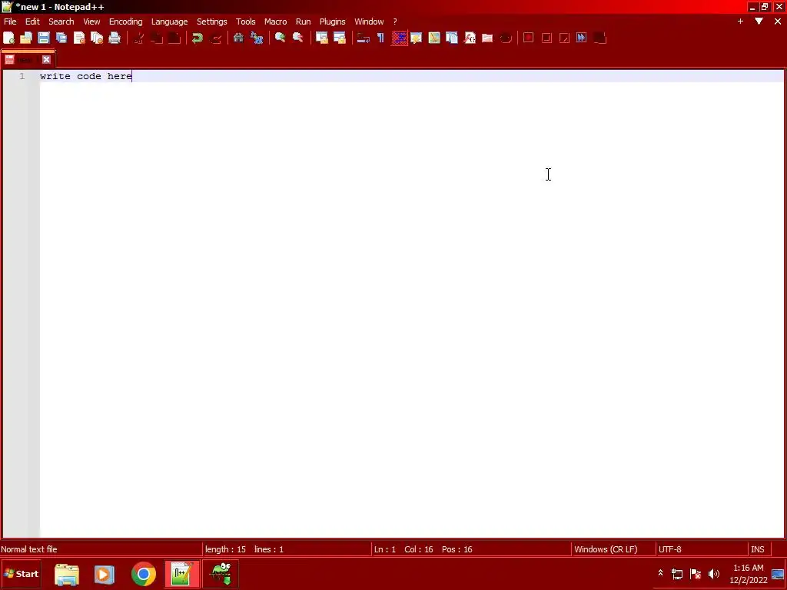
Task: Show the Document List panel
Action: coord(452,38)
